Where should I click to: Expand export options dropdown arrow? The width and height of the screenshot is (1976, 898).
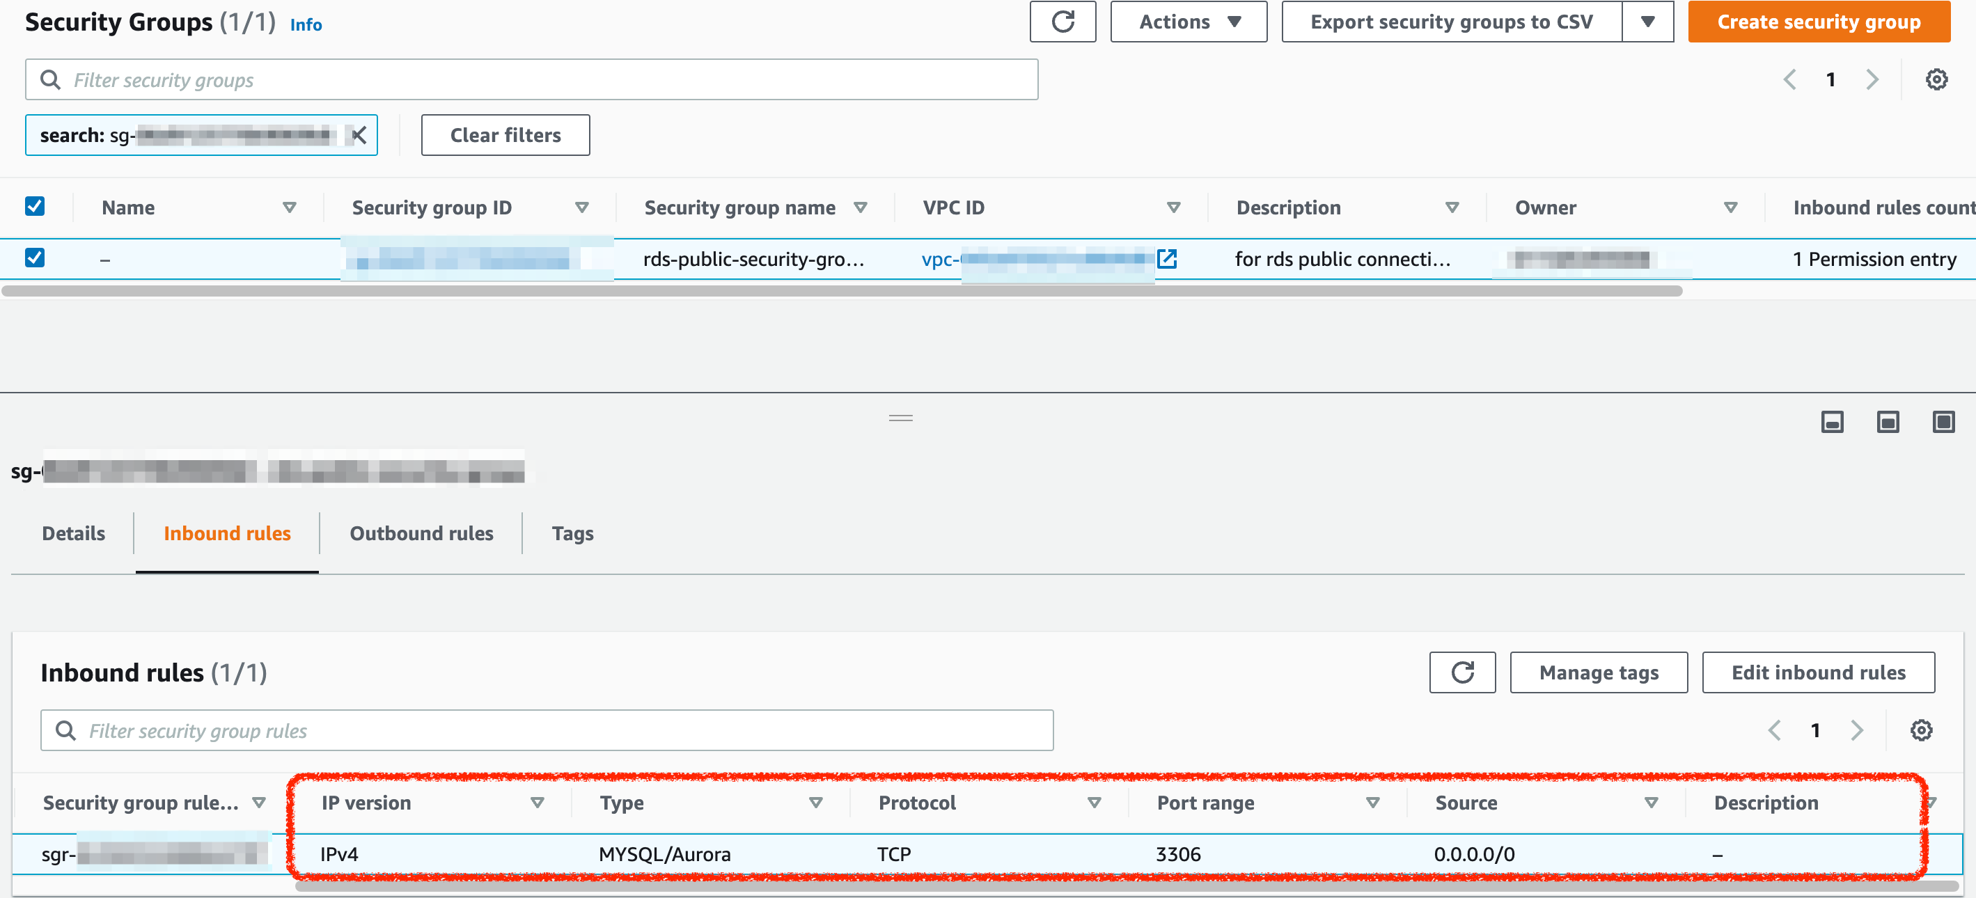click(1647, 22)
